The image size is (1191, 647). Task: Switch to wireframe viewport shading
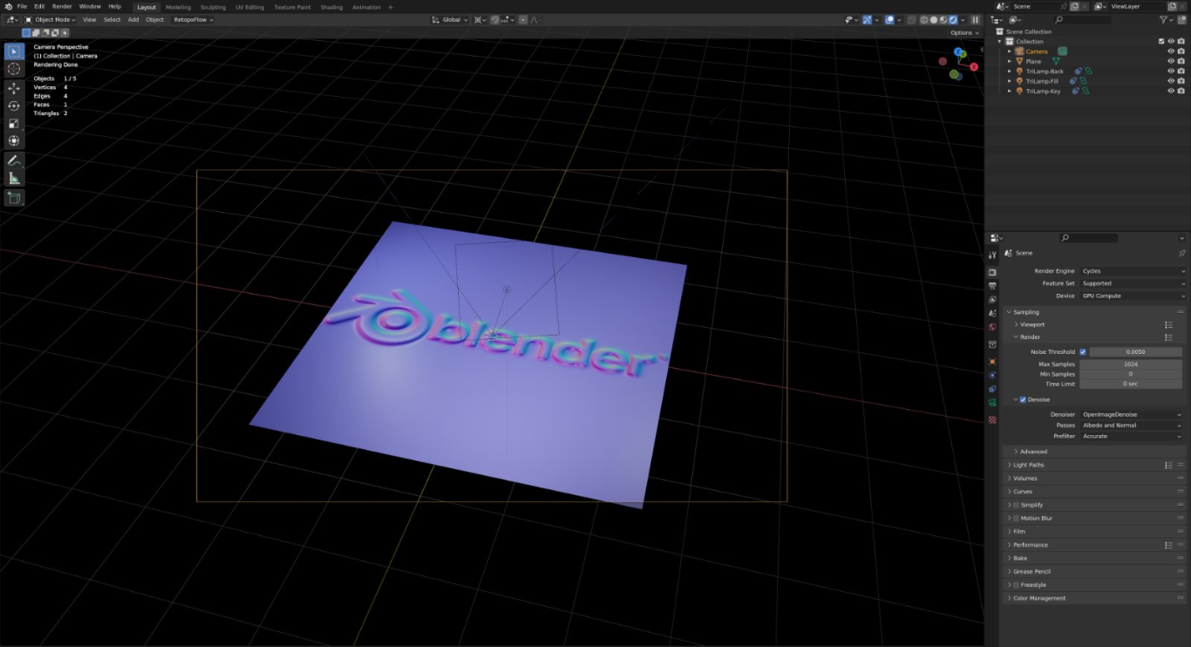tap(923, 19)
